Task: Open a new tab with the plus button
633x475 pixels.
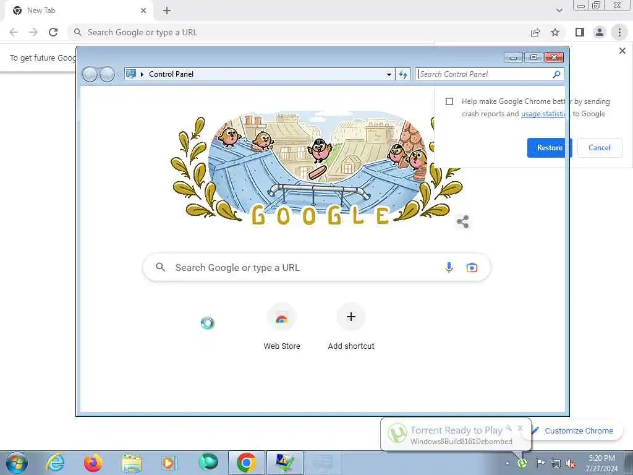Action: 167,11
